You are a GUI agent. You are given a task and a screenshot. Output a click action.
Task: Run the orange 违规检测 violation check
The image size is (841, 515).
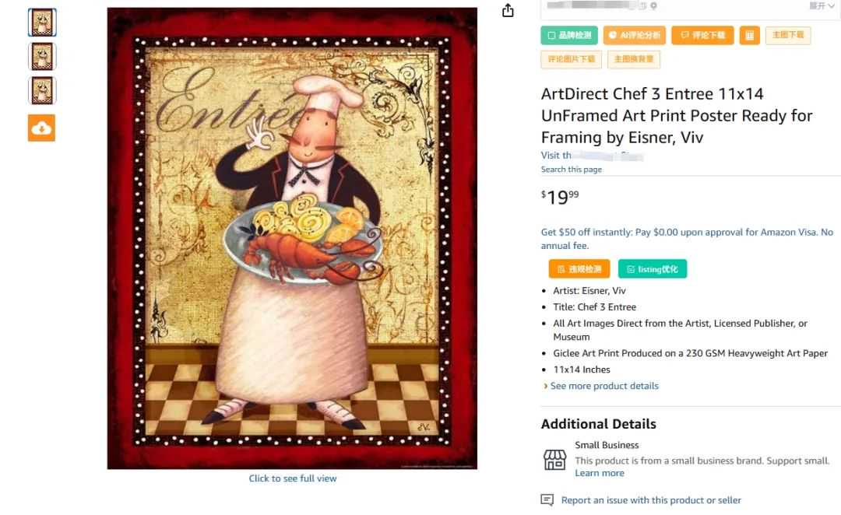(579, 269)
